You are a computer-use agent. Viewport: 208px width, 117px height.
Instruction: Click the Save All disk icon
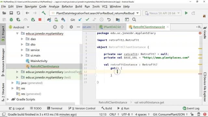pos(11,13)
